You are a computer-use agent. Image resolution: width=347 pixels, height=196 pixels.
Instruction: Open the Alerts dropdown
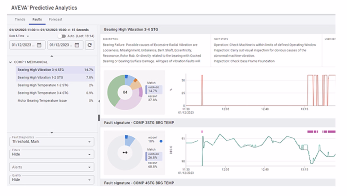coord(52,167)
